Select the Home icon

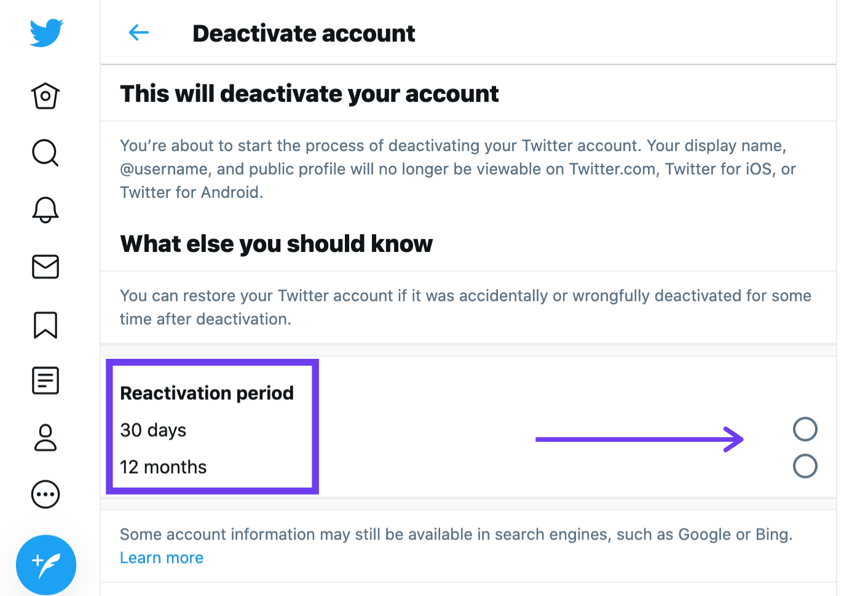[x=45, y=96]
